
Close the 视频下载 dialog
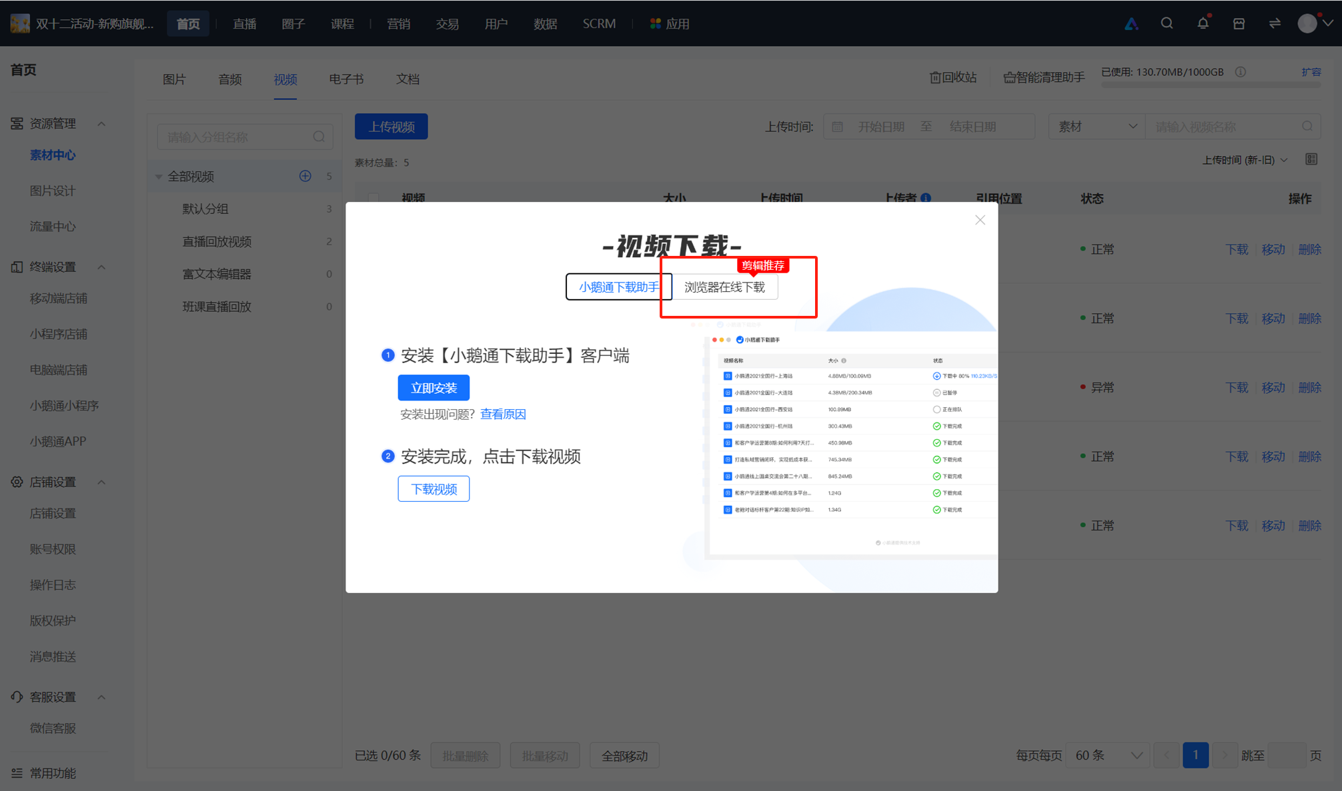click(980, 220)
